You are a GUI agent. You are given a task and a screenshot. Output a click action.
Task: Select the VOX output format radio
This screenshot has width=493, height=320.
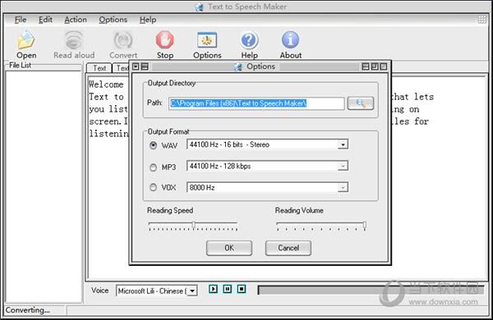(153, 187)
